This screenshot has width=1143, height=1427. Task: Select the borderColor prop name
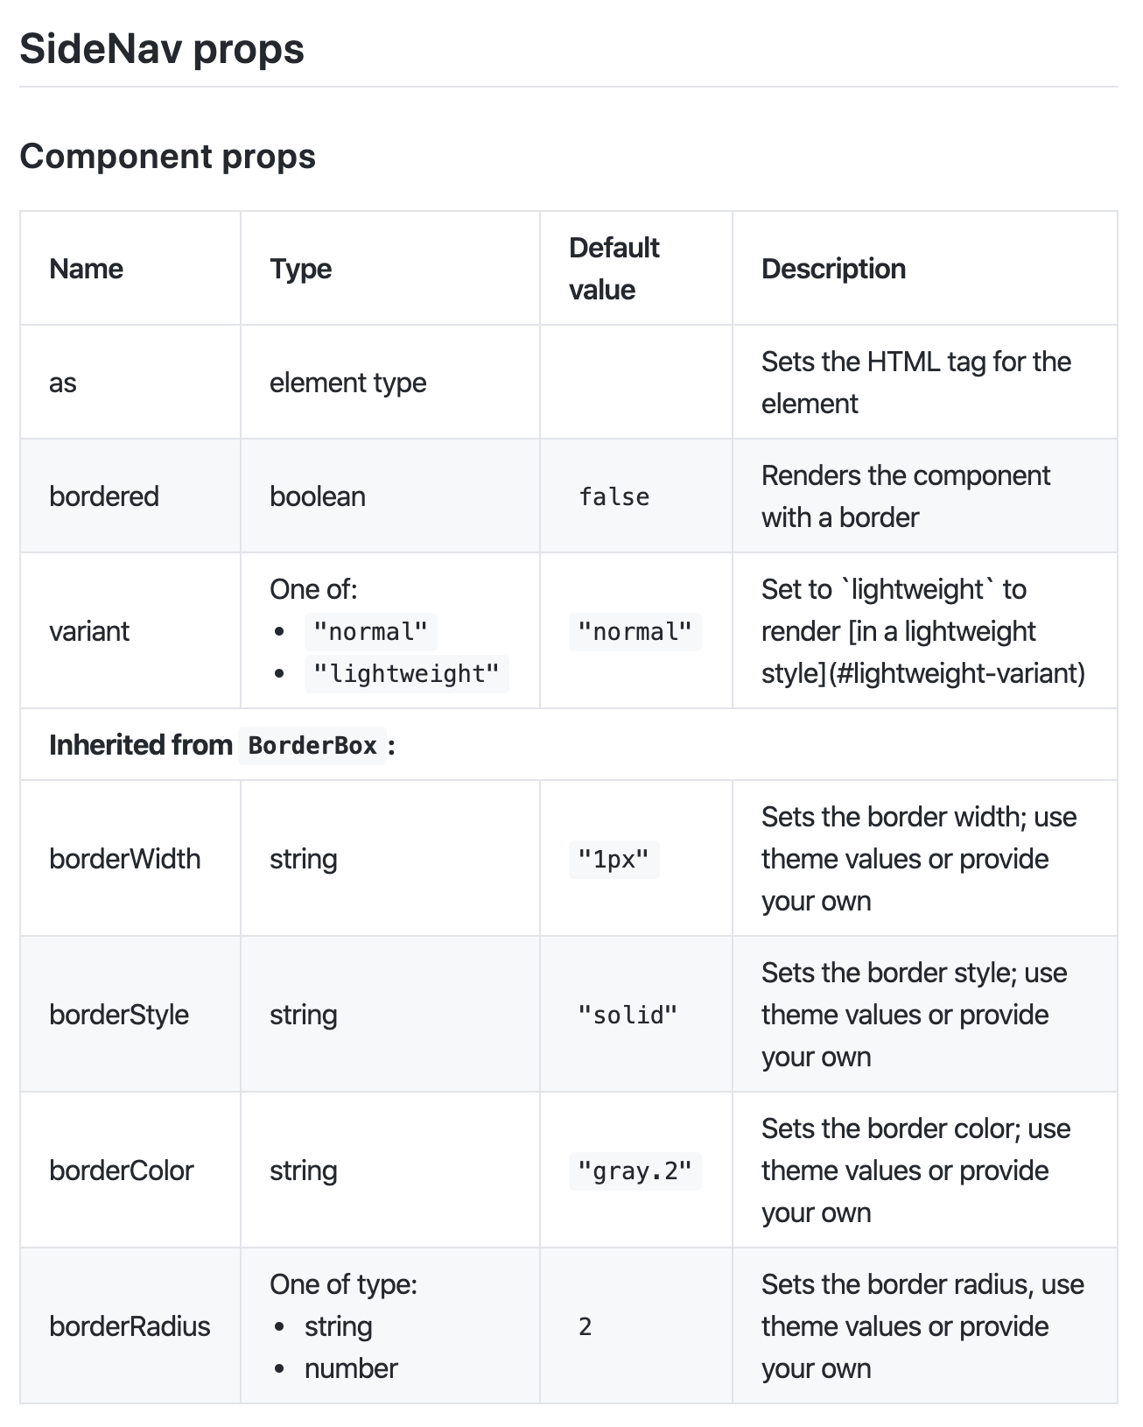coord(122,1170)
